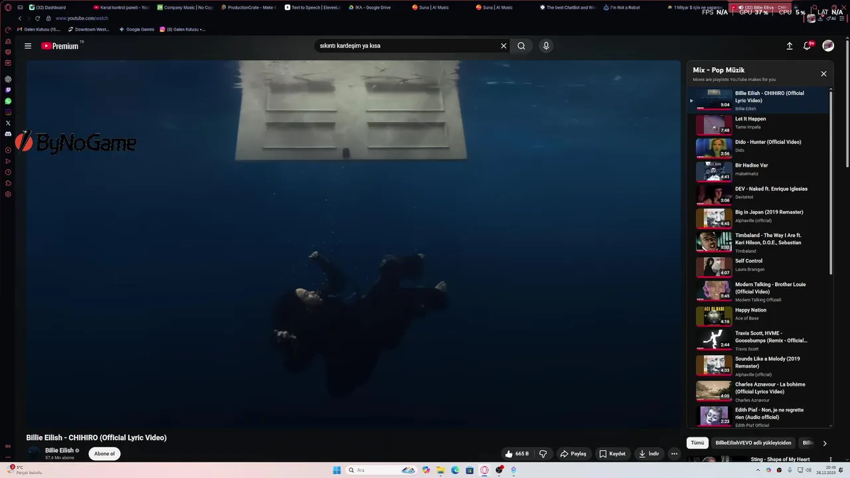Open Billie Eilish channel name link
Viewport: 850px width, 478px height.
[59, 450]
